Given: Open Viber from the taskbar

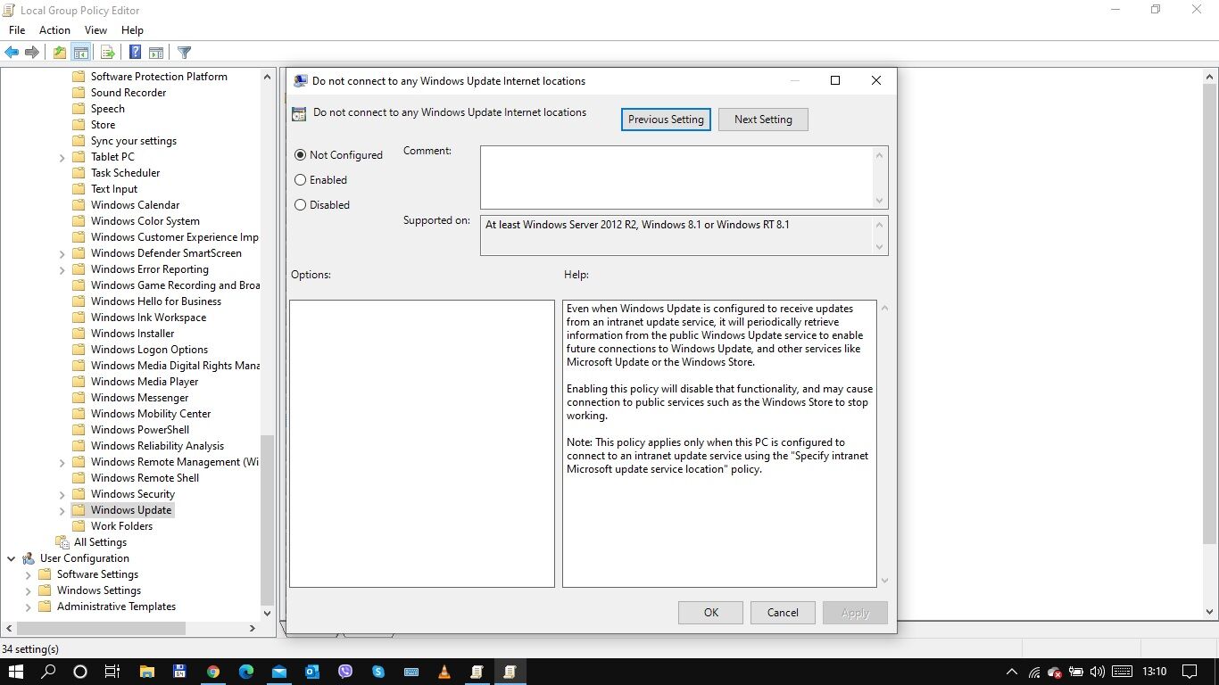Looking at the screenshot, I should (x=345, y=672).
